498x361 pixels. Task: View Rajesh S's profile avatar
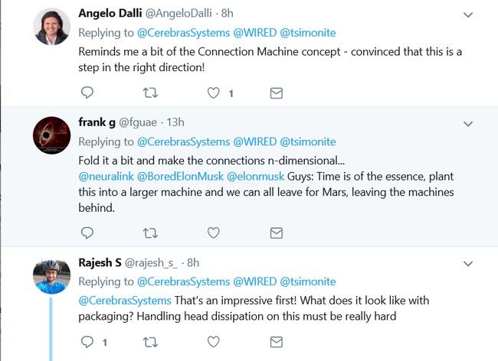point(52,276)
